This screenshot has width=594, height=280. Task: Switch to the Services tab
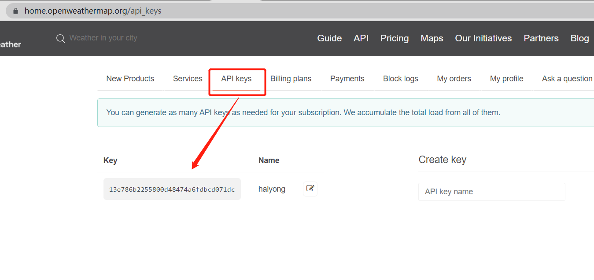tap(188, 79)
